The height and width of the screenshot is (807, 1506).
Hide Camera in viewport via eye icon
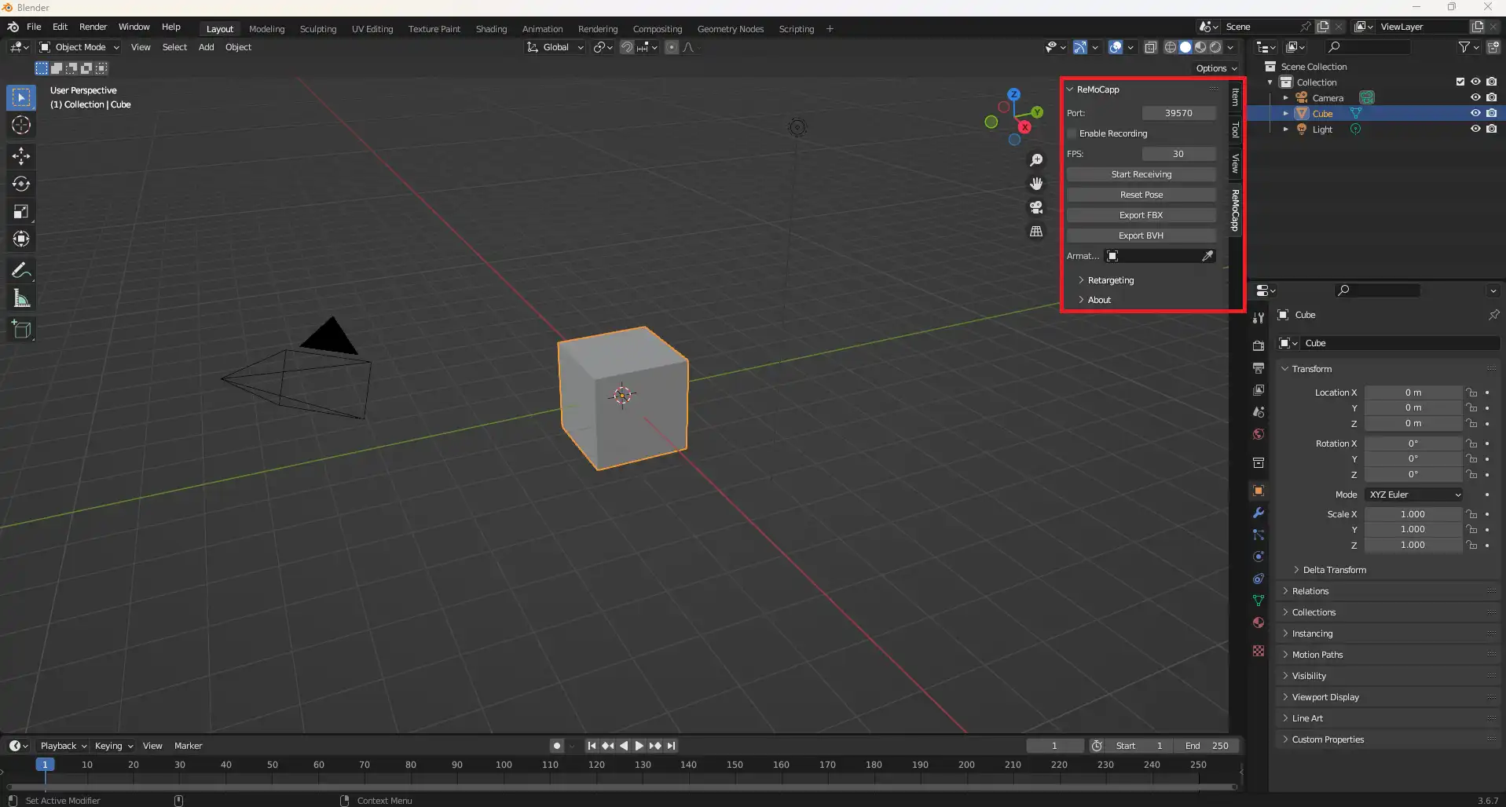tap(1475, 97)
